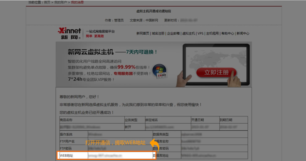This screenshot has height=161, width=306.
Task: Go to 我的消息 breadcrumb item
Action: click(77, 2)
